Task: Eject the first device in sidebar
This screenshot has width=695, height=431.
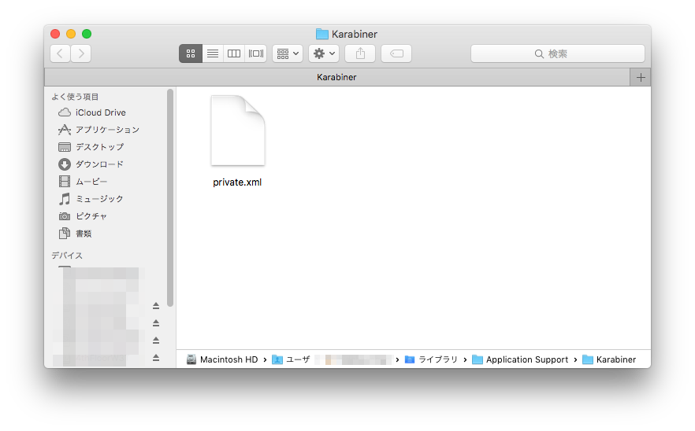Action: click(x=156, y=305)
